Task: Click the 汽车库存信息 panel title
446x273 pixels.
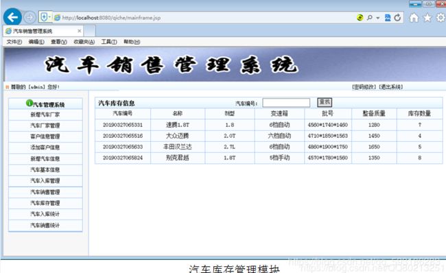Action: pos(117,103)
